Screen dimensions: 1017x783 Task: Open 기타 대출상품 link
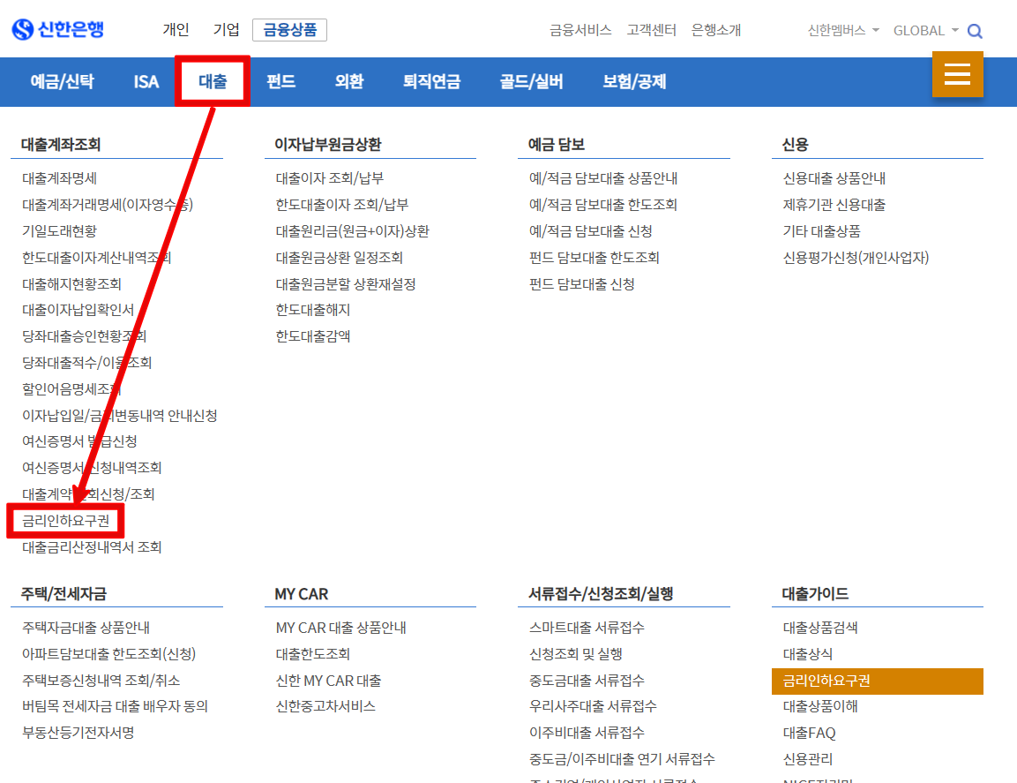822,231
